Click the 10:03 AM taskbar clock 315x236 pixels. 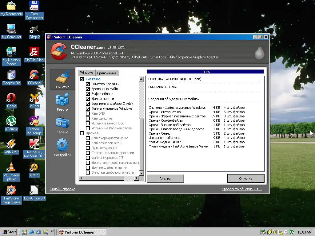coord(304,232)
